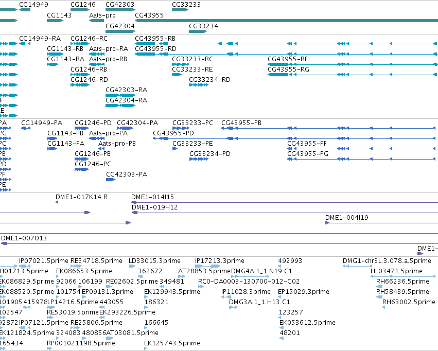The width and height of the screenshot is (438, 351).
Task: Select protein Aats-pro-PA label
Action: click(x=108, y=133)
